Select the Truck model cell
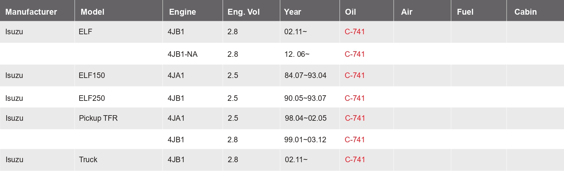564x171 pixels. pyautogui.click(x=88, y=160)
